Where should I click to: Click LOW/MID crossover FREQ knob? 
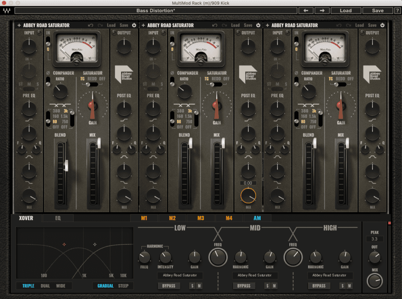218,257
